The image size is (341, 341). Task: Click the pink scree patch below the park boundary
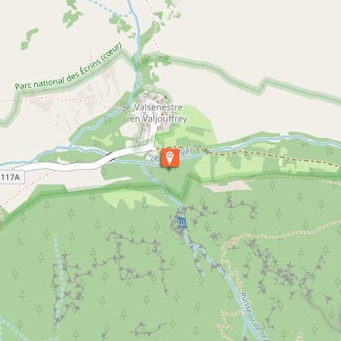(229, 186)
